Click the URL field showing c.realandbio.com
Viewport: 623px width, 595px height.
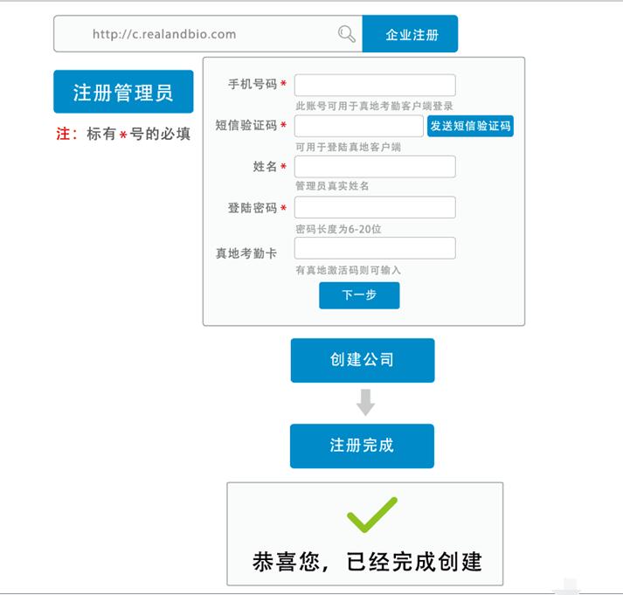208,34
